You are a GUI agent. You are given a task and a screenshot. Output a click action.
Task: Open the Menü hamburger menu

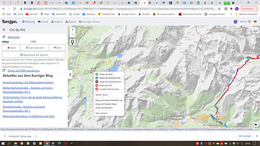[245, 21]
